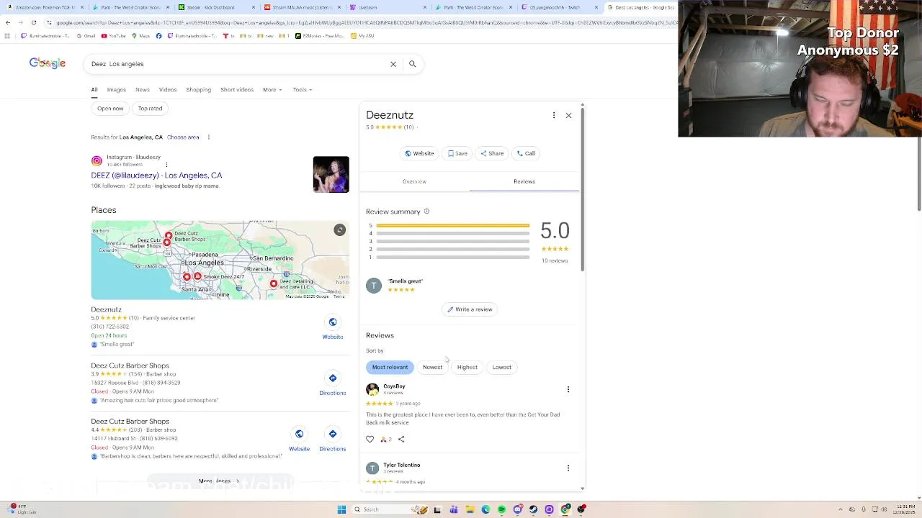The width and height of the screenshot is (922, 518).
Task: Open Steam from the taskbar
Action: coord(533,509)
